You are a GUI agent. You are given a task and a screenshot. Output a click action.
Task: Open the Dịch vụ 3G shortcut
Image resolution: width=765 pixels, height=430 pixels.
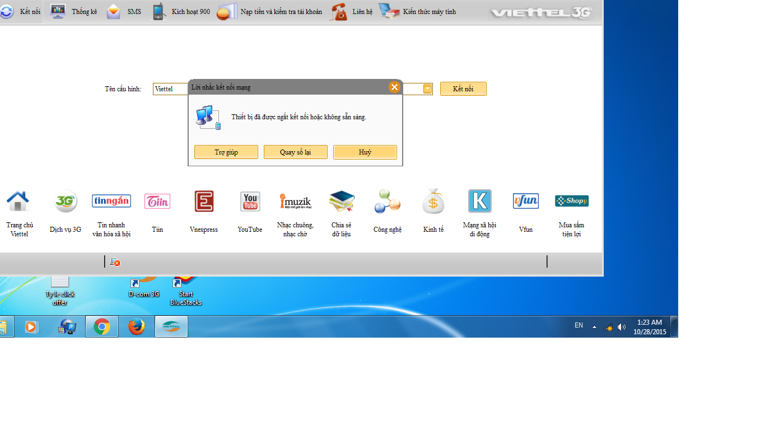coord(66,212)
